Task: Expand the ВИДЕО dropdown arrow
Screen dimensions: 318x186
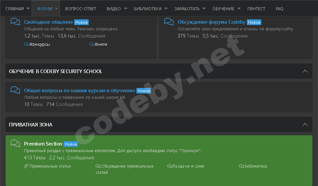Action: click(x=126, y=9)
